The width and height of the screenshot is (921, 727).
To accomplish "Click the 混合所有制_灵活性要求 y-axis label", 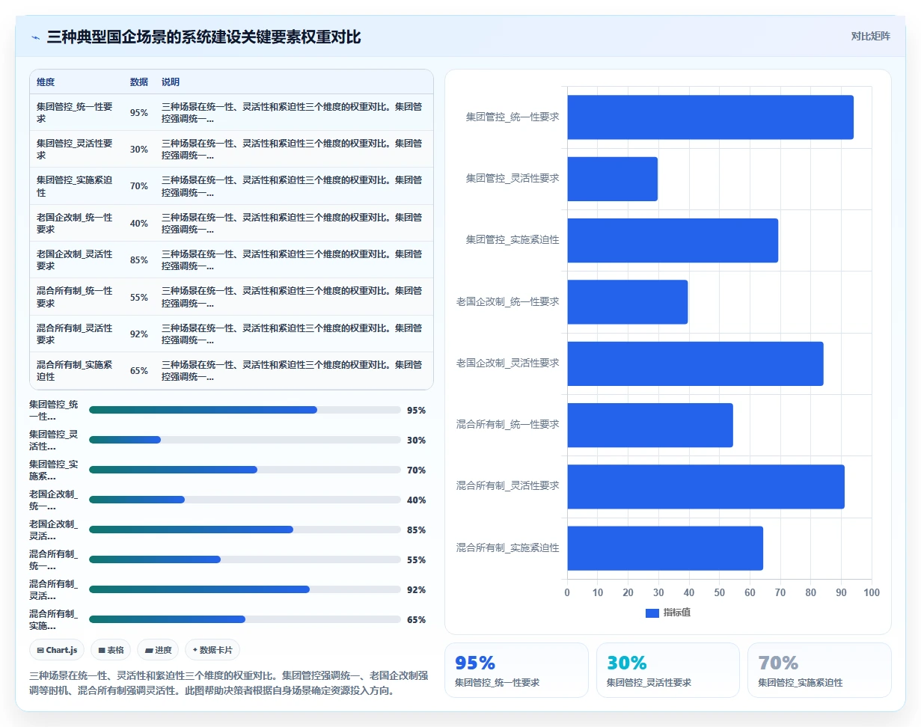I will 508,486.
